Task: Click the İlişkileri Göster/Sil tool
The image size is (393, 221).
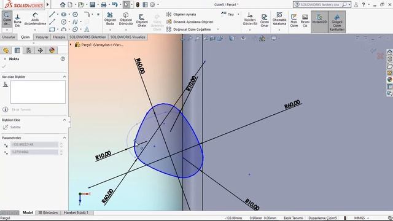Action: pyautogui.click(x=250, y=19)
